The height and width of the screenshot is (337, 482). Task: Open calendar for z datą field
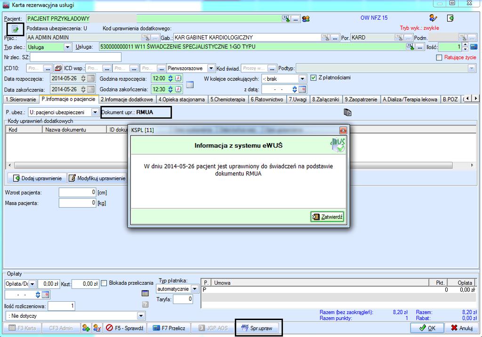(303, 89)
